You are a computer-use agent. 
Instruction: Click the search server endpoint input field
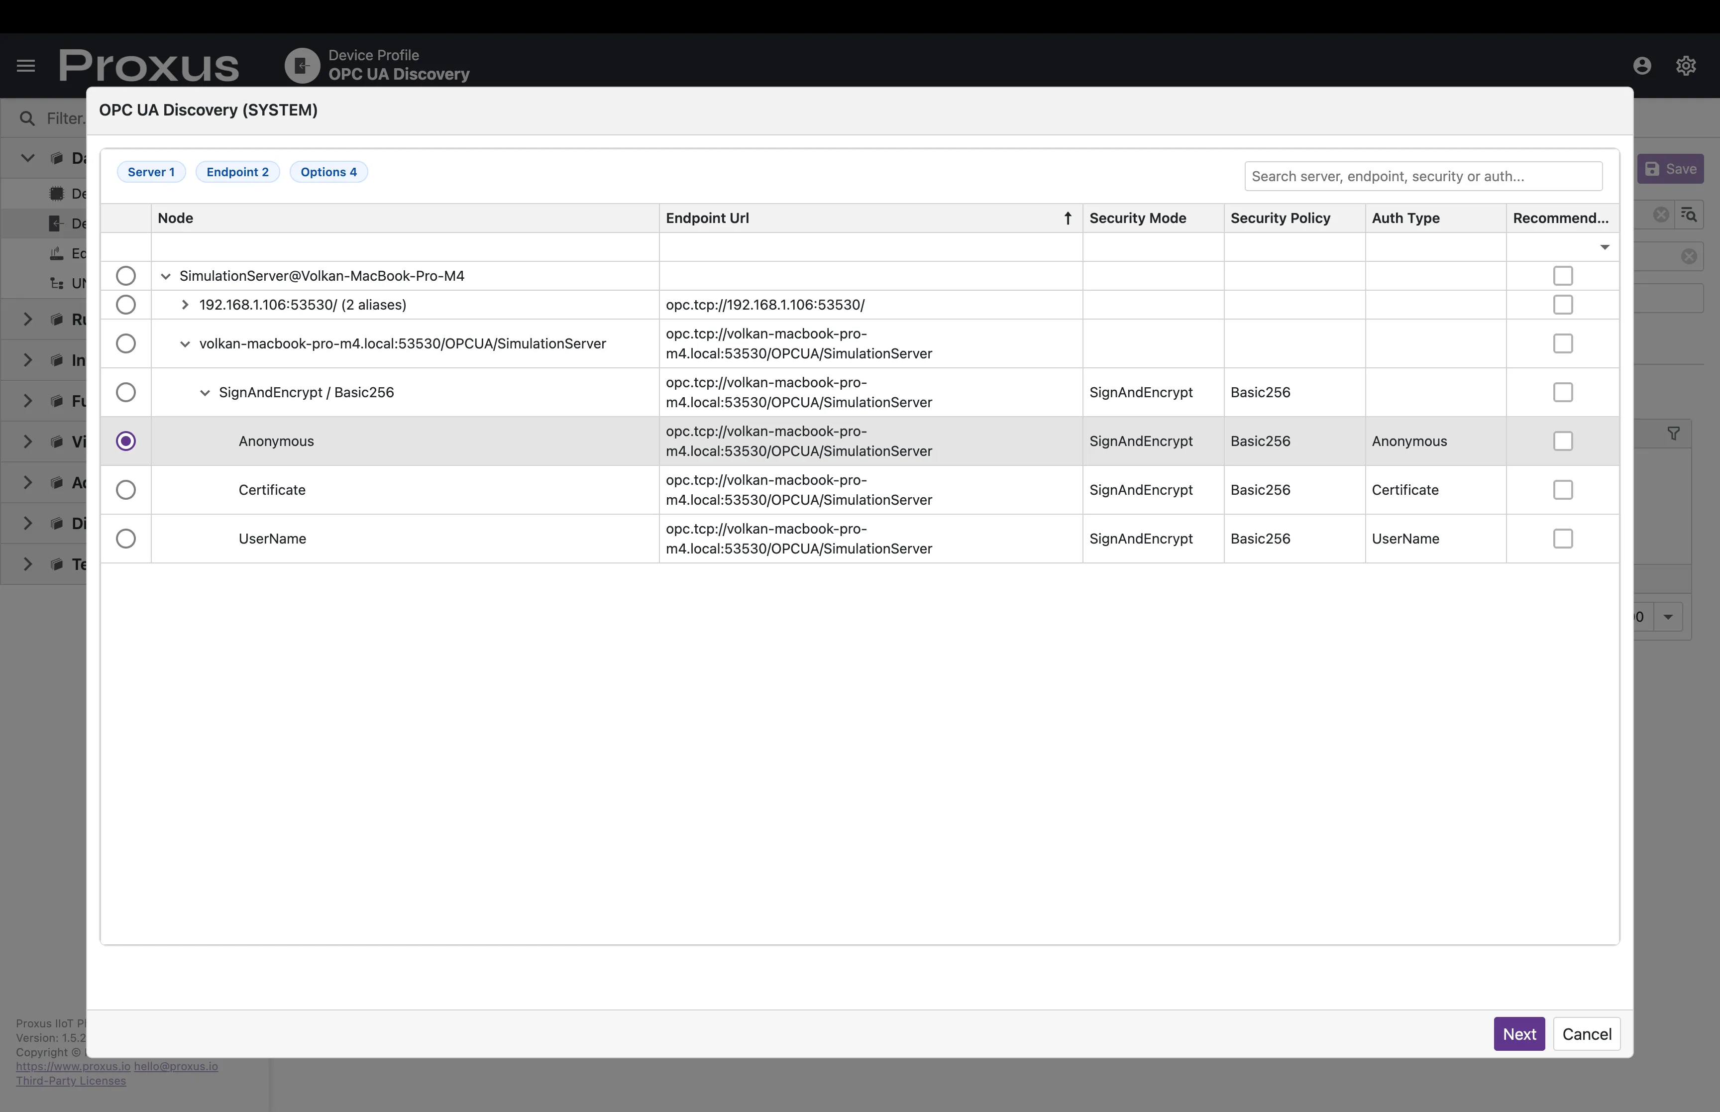coord(1422,176)
